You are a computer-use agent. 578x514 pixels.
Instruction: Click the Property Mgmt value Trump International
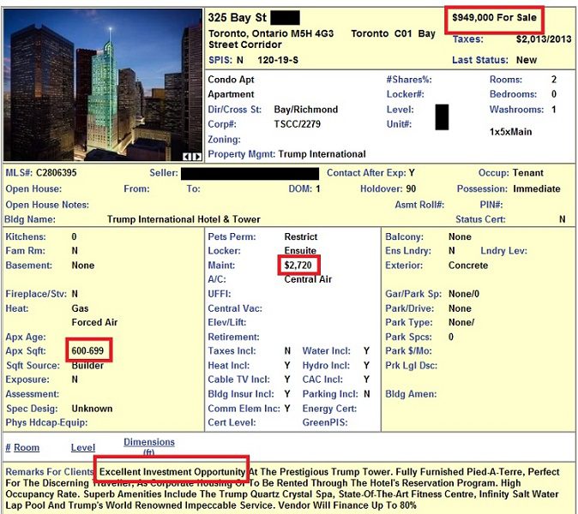(322, 153)
